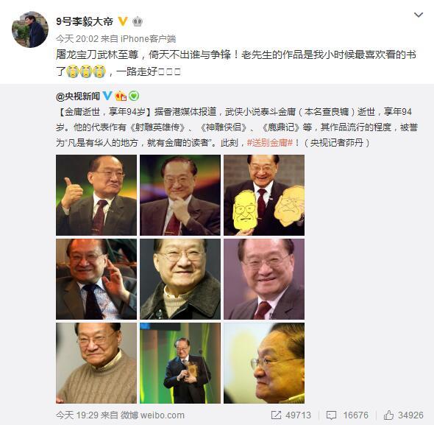Viewport: 434px width, 425px height.
Task: Click the yellow V verified badge
Action: (123, 21)
